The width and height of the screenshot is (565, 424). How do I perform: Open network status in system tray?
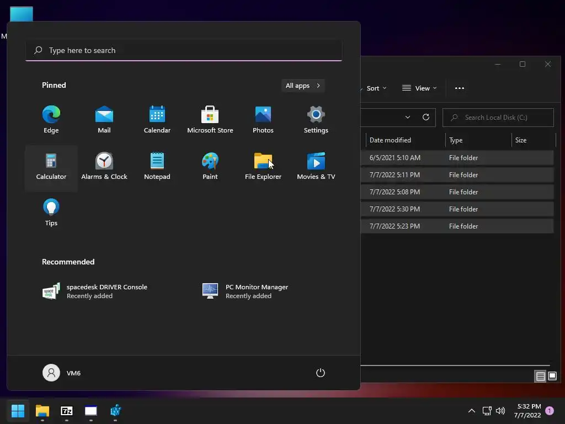click(487, 411)
